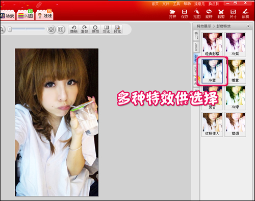Open the 预览 preview
Screen dimensions: 255x201
tap(117, 30)
